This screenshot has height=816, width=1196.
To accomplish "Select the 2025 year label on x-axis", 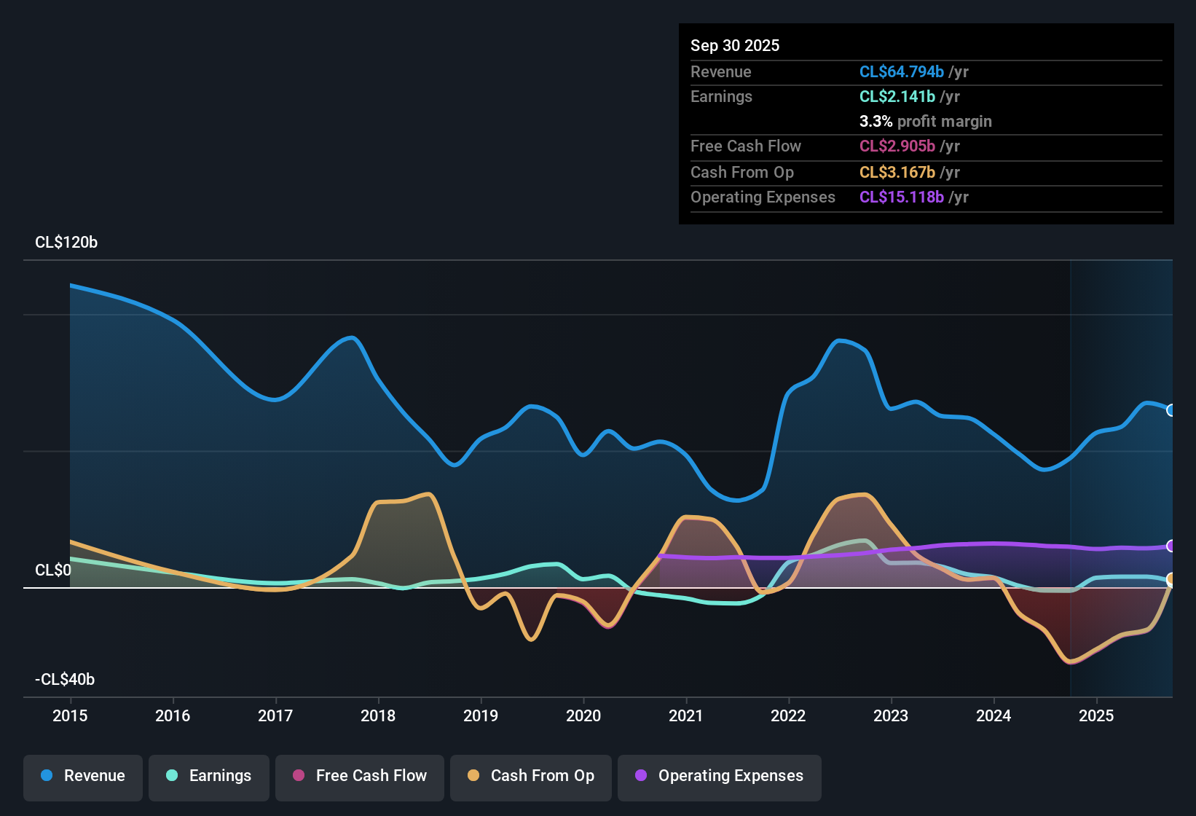I will 1097,716.
